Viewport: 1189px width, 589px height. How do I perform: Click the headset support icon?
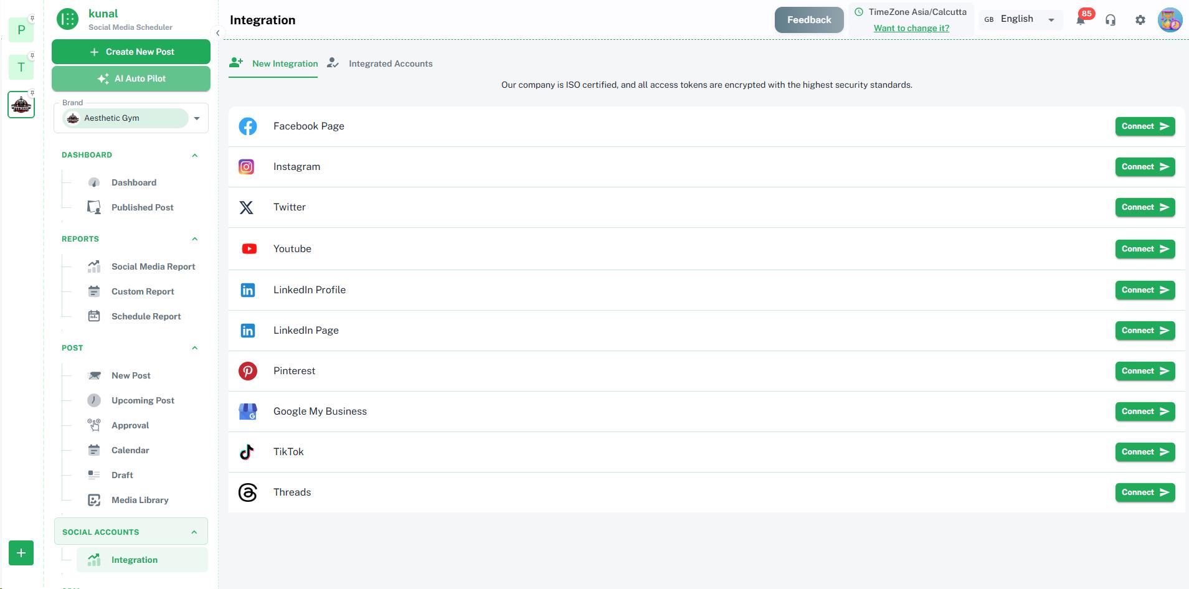point(1111,20)
